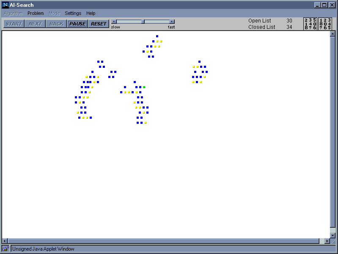This screenshot has width=338, height=254.
Task: Click the 'Unsigned Java Applet Window' status text
Action: click(x=43, y=249)
